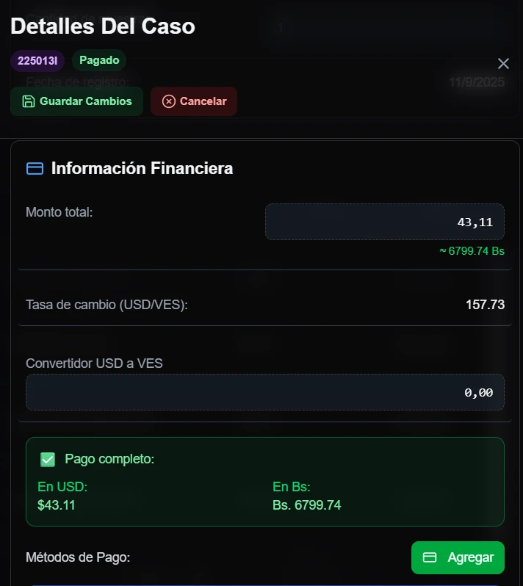Click the Bs. 6799.74 amount under En Bs
Screen dimensions: 523x586
click(306, 504)
